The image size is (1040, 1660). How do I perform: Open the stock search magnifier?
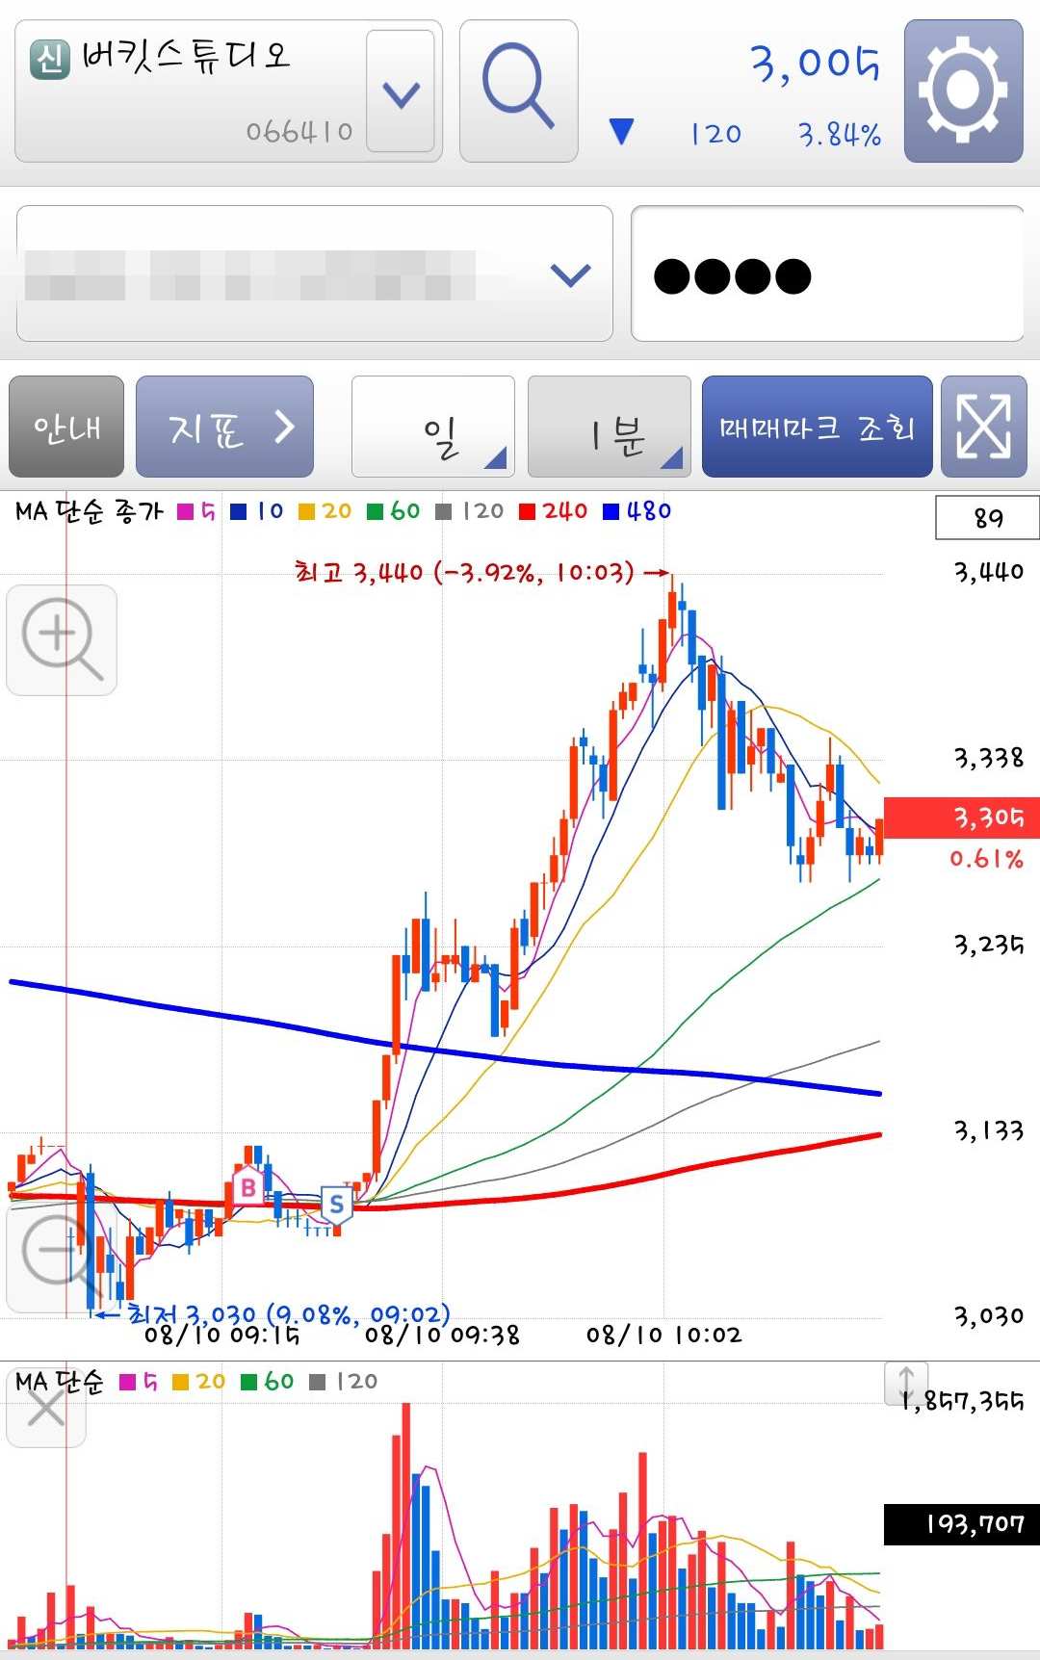518,91
